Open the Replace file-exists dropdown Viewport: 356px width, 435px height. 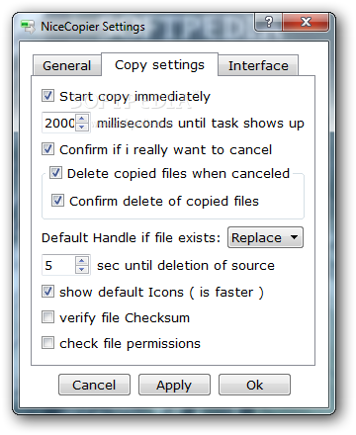pyautogui.click(x=265, y=237)
